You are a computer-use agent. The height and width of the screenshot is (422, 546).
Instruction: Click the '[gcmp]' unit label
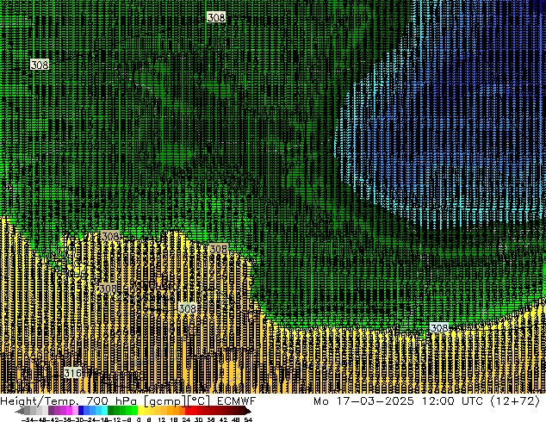coord(164,401)
